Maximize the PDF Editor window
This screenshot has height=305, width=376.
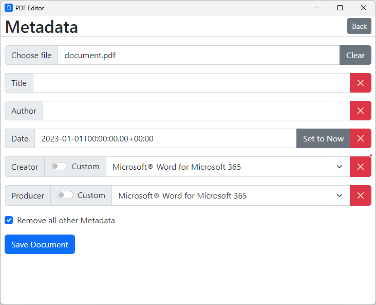(340, 8)
